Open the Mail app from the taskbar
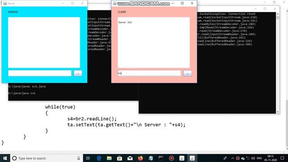 coord(130,158)
